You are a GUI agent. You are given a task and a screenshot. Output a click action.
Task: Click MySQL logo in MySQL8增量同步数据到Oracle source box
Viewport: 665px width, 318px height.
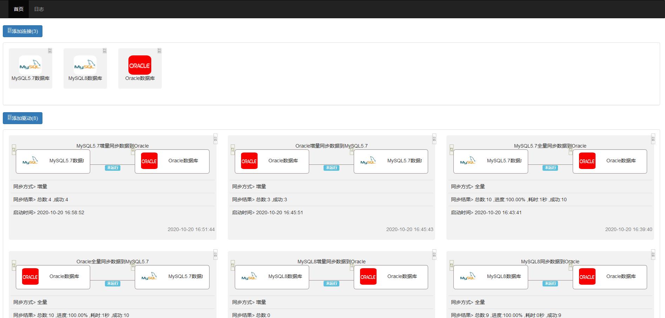click(249, 277)
